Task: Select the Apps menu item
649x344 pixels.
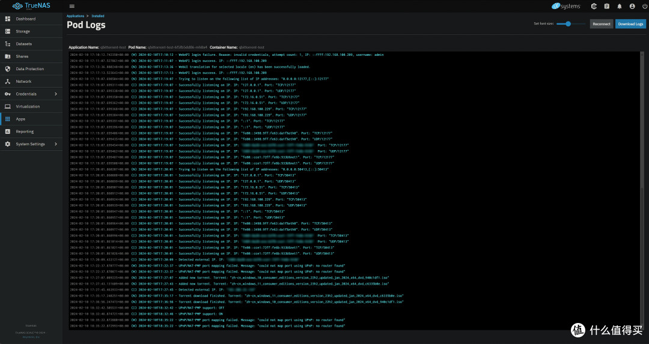Action: coord(31,119)
